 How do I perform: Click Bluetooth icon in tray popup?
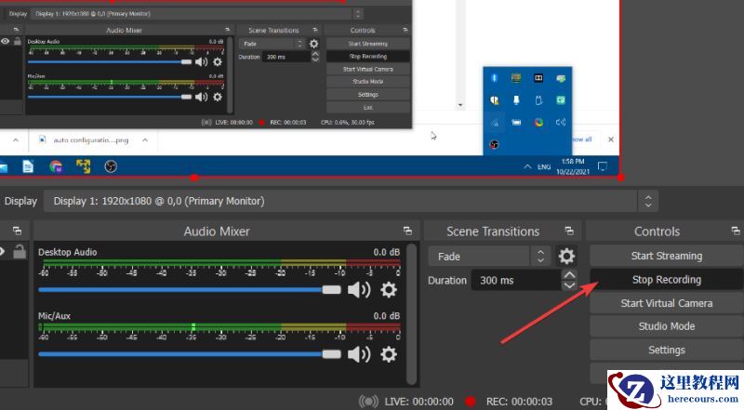tap(494, 78)
